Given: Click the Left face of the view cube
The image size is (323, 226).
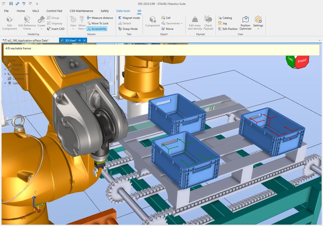Looking at the screenshot, I should pos(290,60).
